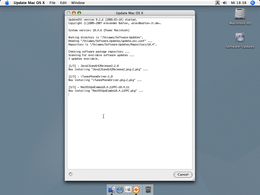
Task: Click the "Scanning for available software updates" line
Action: (101, 55)
